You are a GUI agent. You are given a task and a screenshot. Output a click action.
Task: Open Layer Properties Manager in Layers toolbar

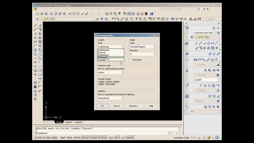tap(37, 19)
